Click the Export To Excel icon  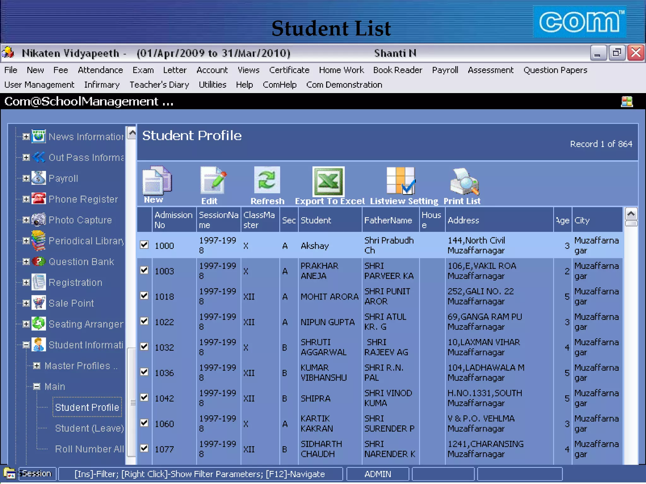coord(328,181)
